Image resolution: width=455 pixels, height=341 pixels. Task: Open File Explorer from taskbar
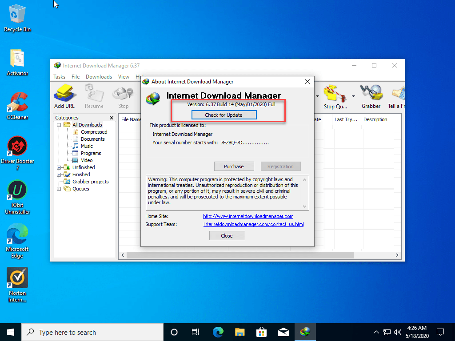pos(239,332)
